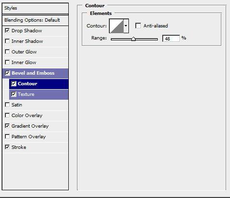Uncheck the Bevel and Emboss checkbox
This screenshot has height=198, width=230.
click(7, 73)
